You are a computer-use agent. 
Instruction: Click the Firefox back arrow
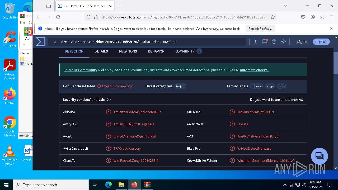pyautogui.click(x=39, y=17)
